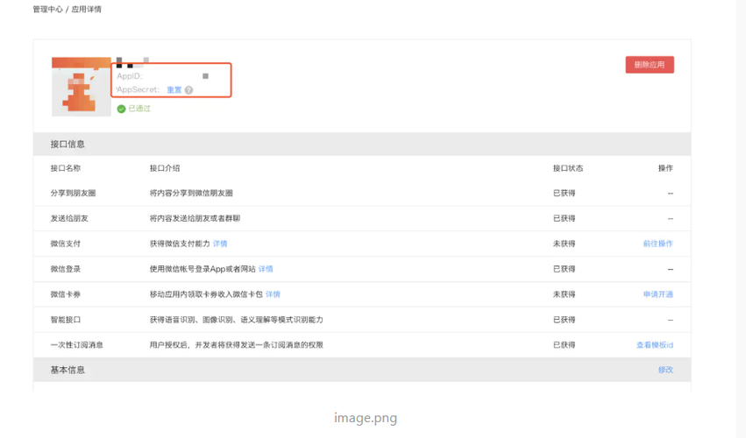Click the 已通过 status text
746x438 pixels.
(139, 109)
